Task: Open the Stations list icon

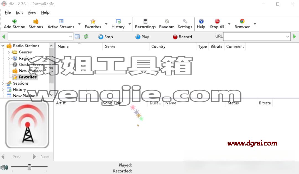Action: [36, 21]
